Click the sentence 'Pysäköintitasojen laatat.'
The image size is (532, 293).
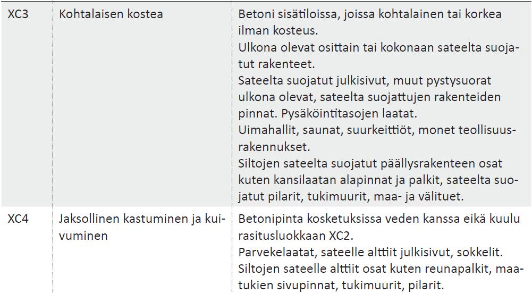(x=349, y=114)
